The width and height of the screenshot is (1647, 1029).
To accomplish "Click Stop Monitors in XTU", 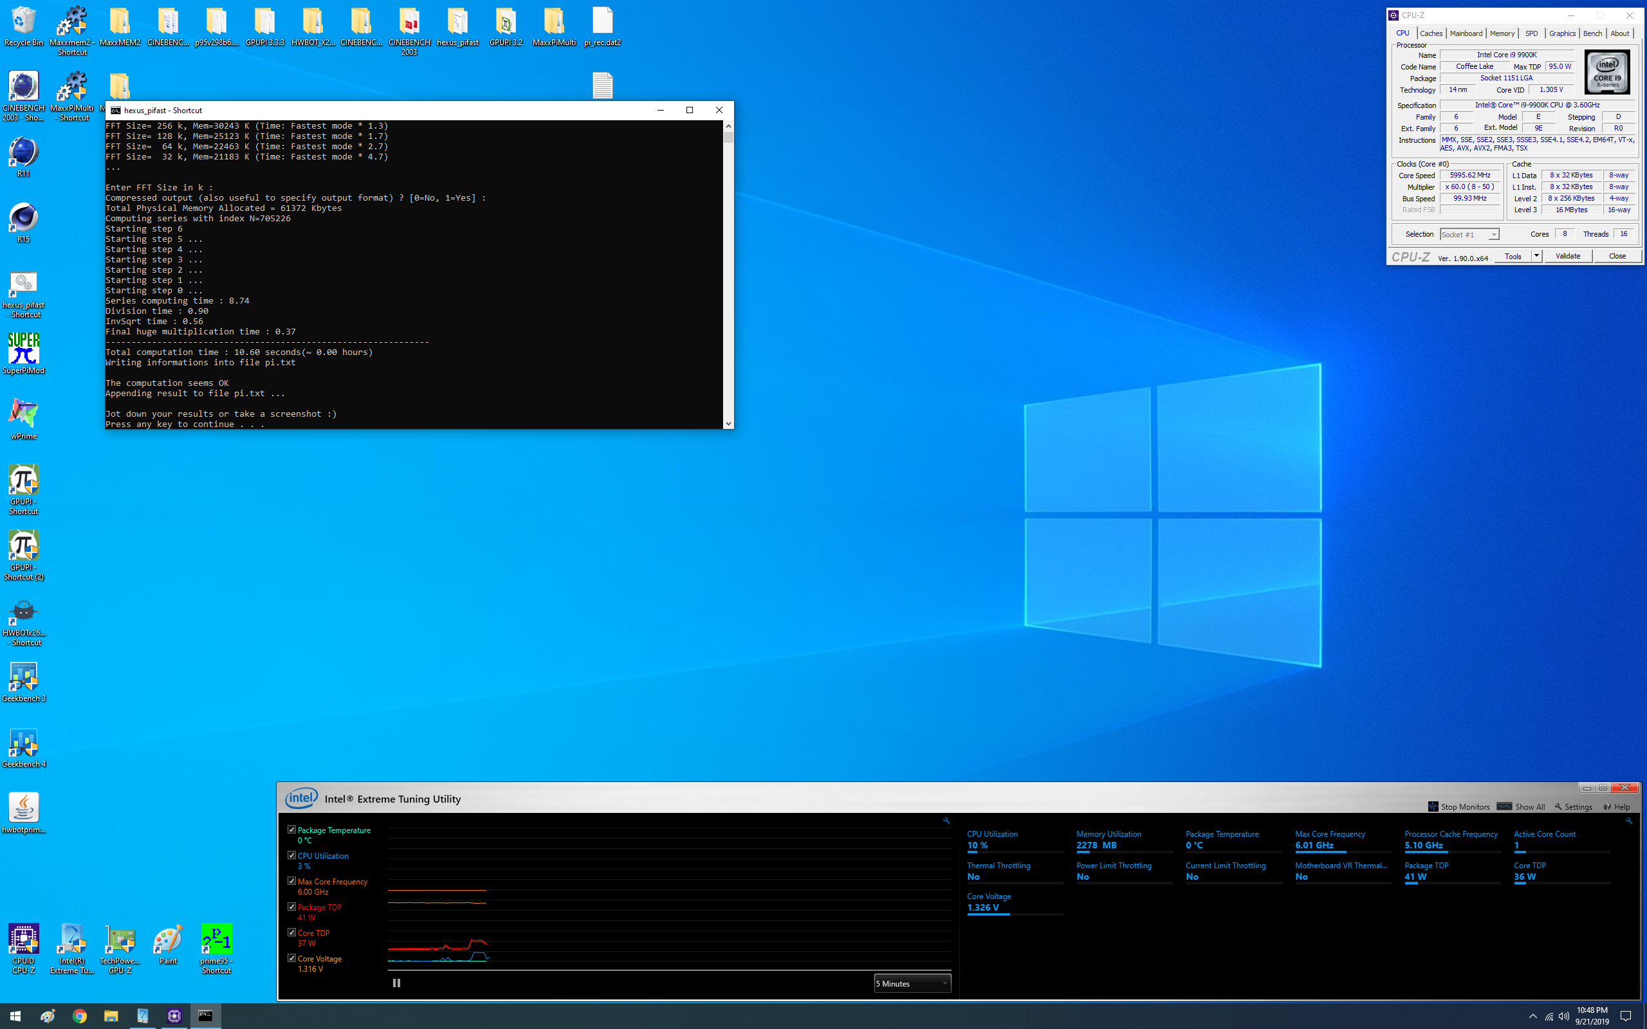I will pyautogui.click(x=1458, y=806).
